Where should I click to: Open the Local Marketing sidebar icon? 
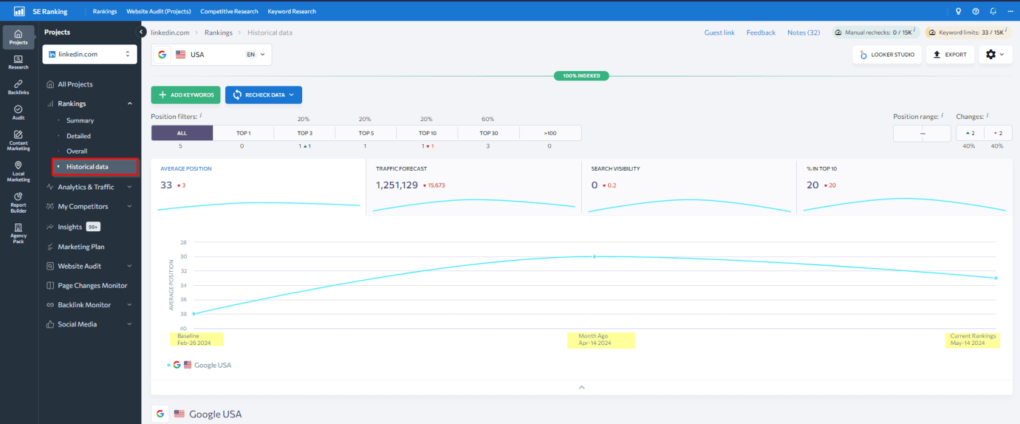pos(19,171)
